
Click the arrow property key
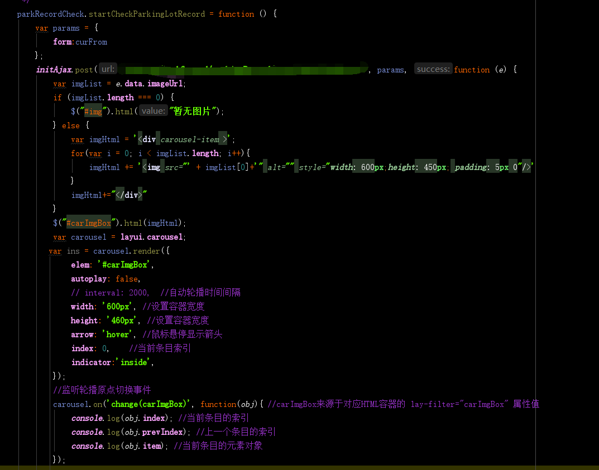coord(82,335)
